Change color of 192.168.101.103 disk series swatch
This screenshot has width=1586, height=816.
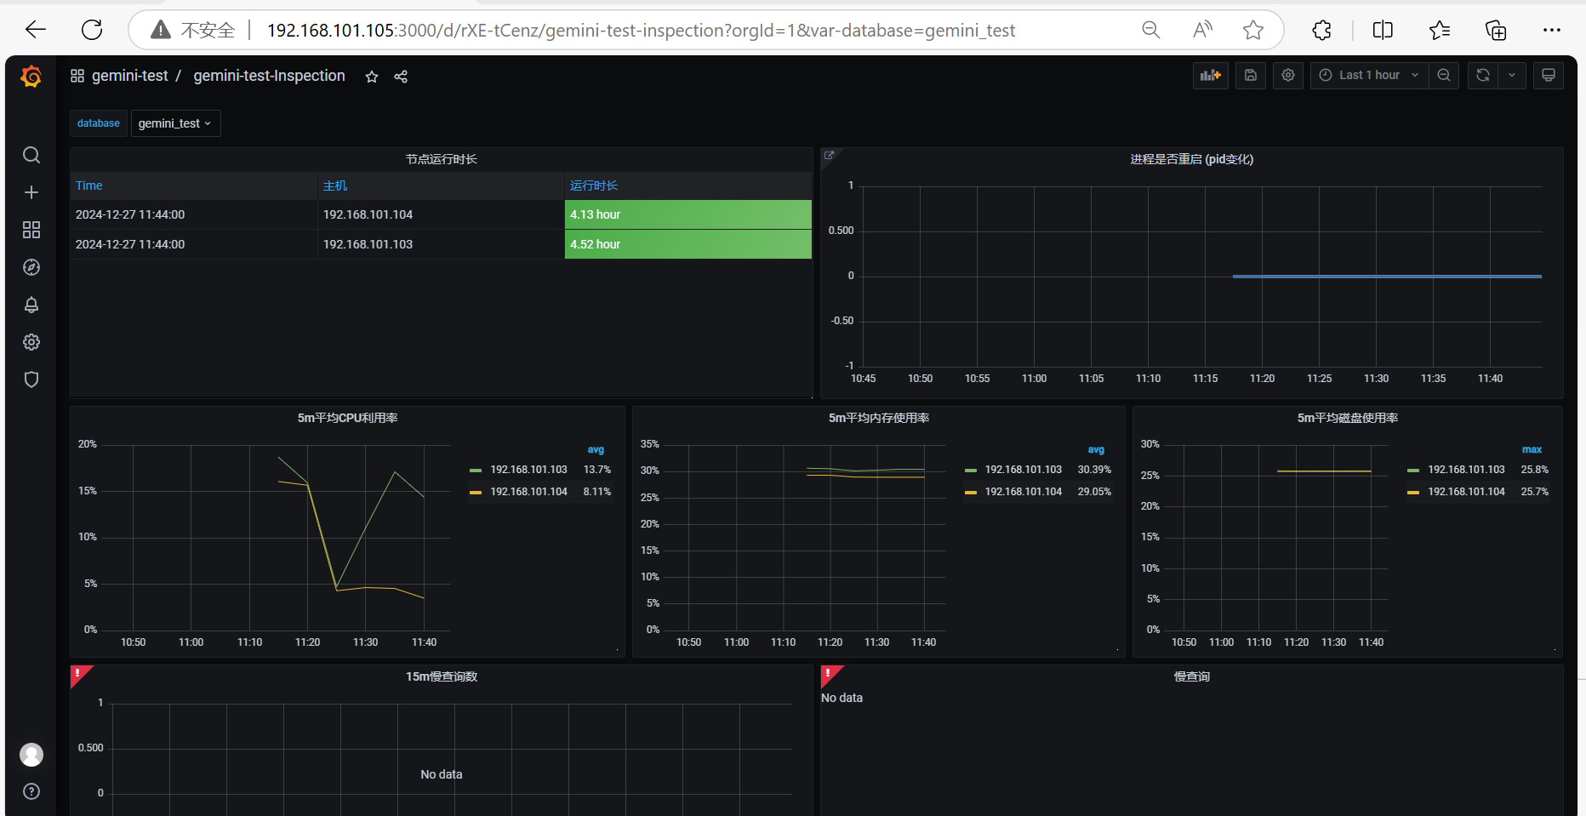pos(1413,471)
